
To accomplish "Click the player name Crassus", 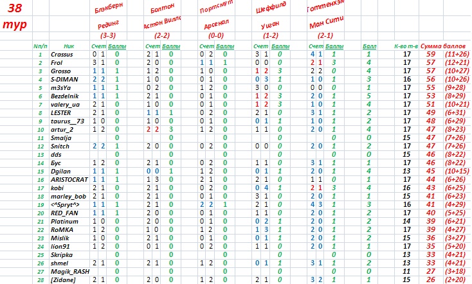I will click(x=62, y=55).
